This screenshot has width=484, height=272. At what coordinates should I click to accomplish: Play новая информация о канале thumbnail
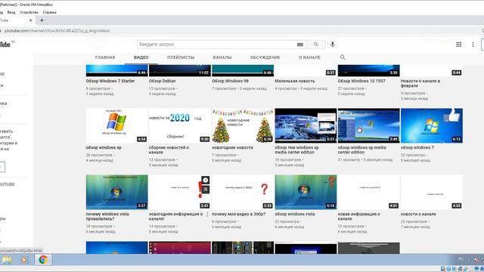(368, 192)
